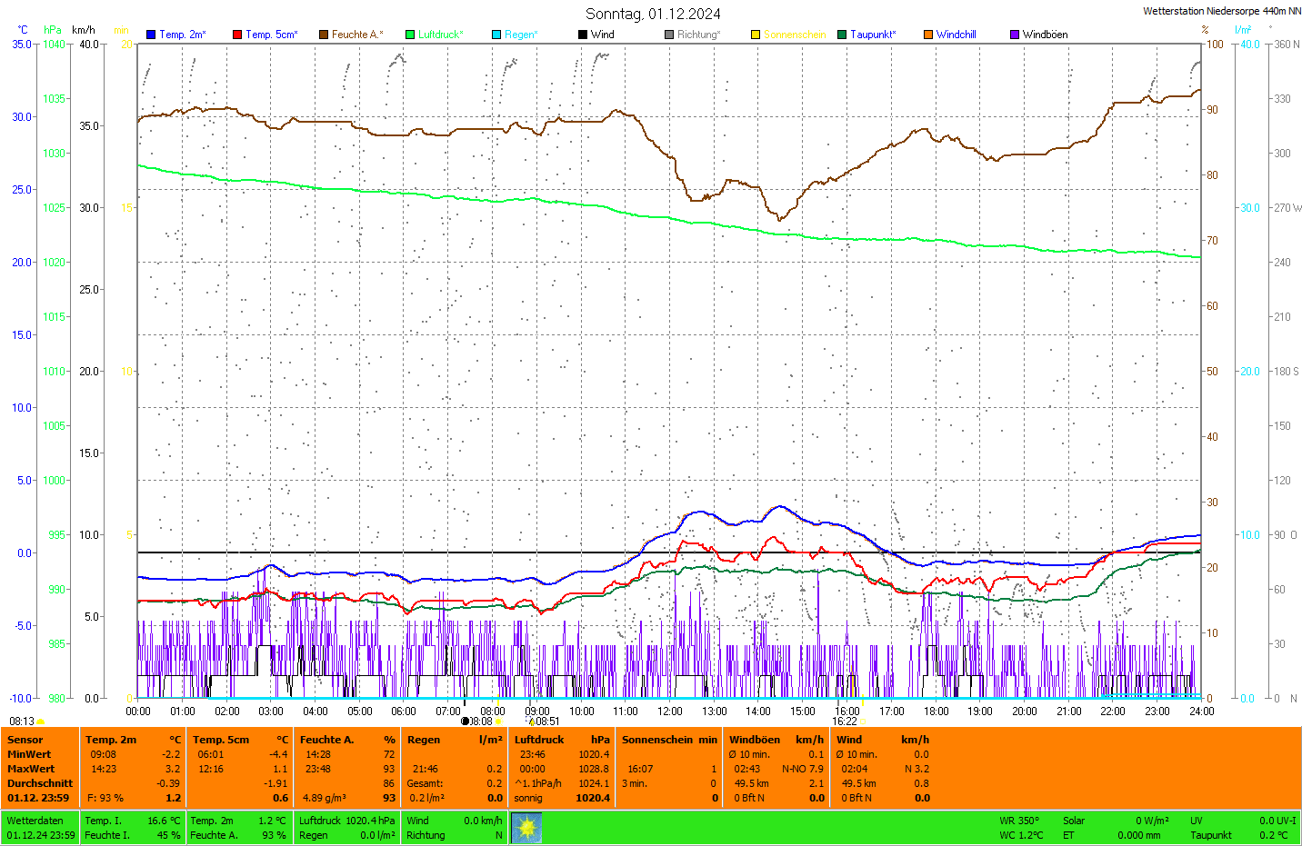Click the green Luftdruck legend square
The image size is (1302, 846).
(x=410, y=35)
